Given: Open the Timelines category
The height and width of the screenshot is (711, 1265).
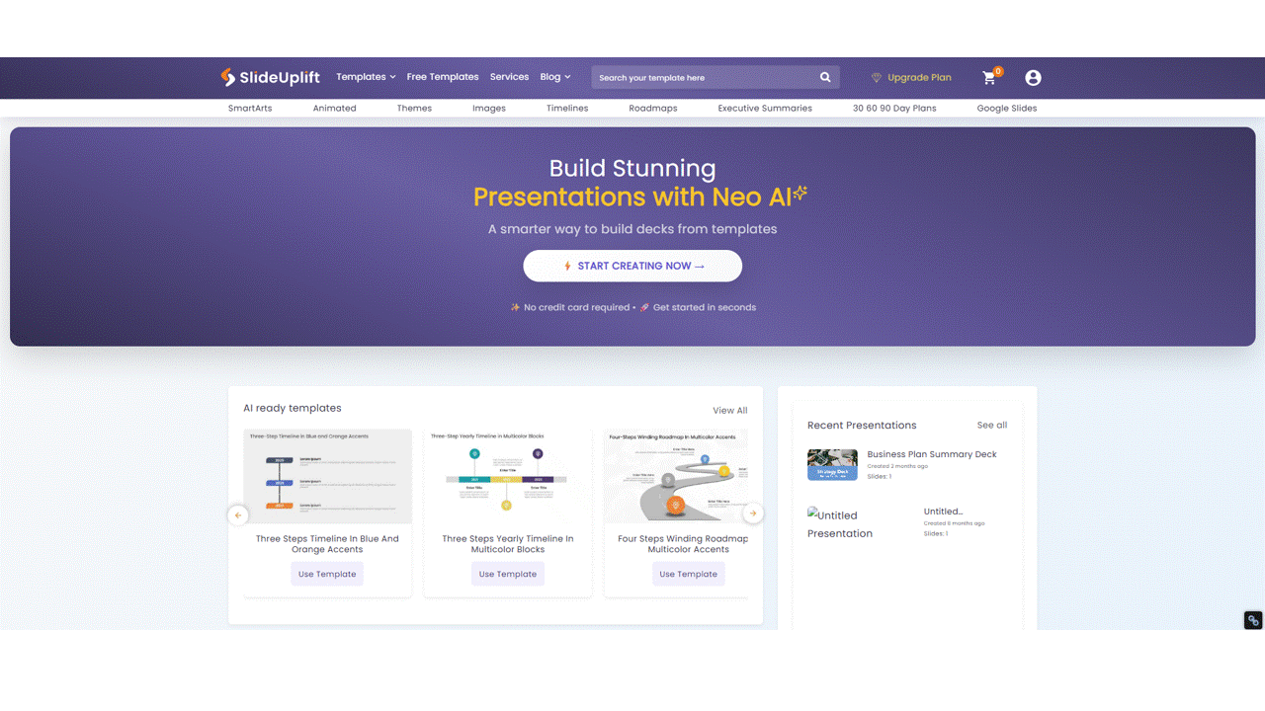Looking at the screenshot, I should pos(567,108).
